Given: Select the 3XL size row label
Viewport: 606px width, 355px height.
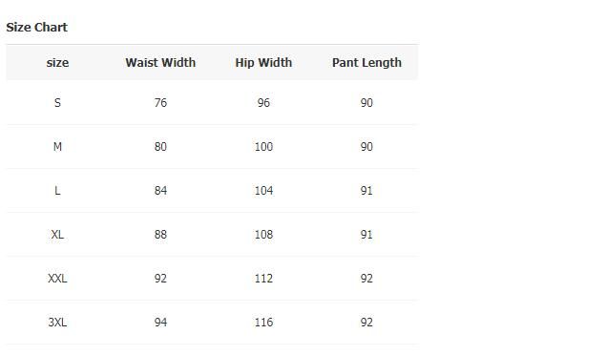Looking at the screenshot, I should point(57,323).
